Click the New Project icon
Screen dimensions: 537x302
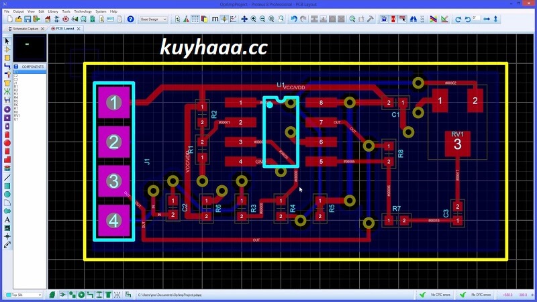click(x=10, y=19)
